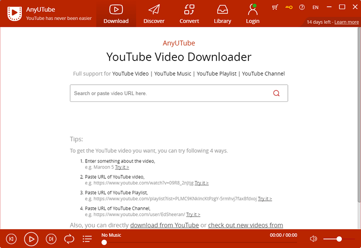Screen dimensions: 361x248
Task: Toggle the repeat loop mode icon
Action: 69,239
